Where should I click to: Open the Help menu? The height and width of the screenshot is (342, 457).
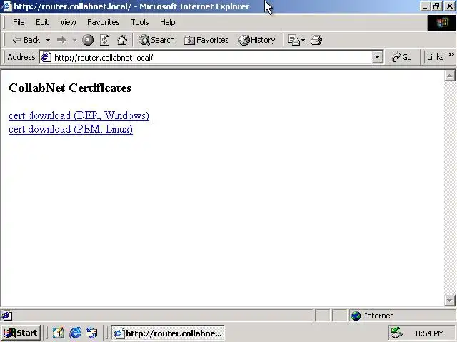point(168,22)
